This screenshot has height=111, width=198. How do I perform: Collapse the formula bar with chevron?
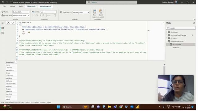coord(163,23)
